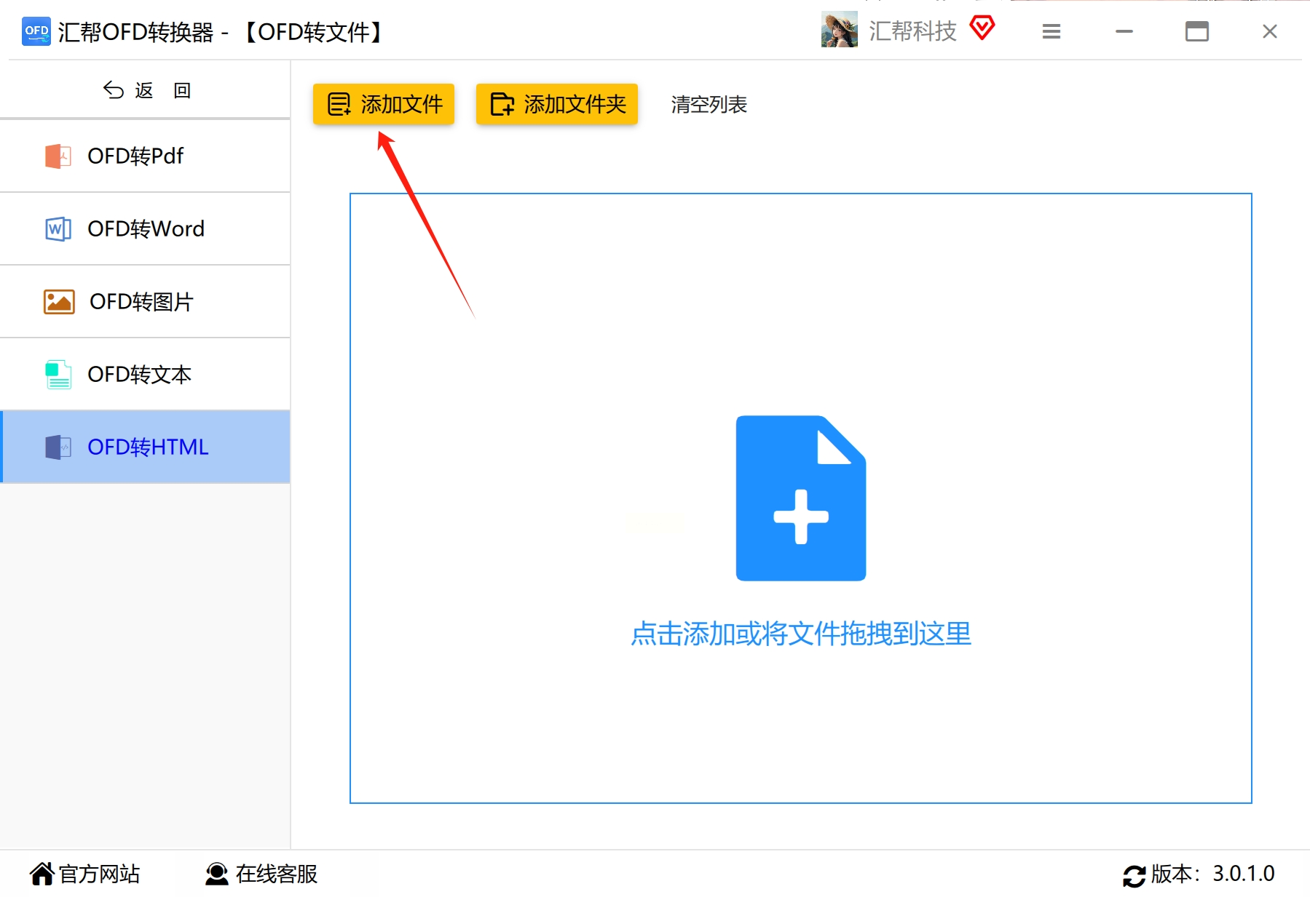Select the OFD转Pdf conversion option
The image size is (1310, 897).
tap(135, 156)
